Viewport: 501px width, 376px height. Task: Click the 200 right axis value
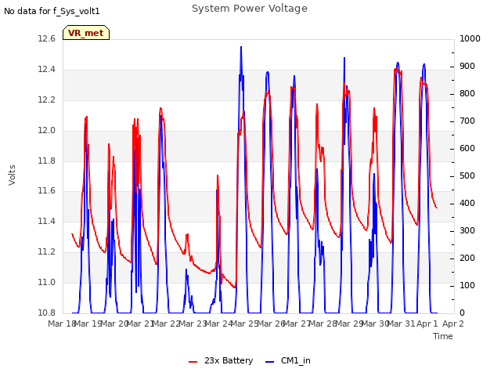coord(467,258)
